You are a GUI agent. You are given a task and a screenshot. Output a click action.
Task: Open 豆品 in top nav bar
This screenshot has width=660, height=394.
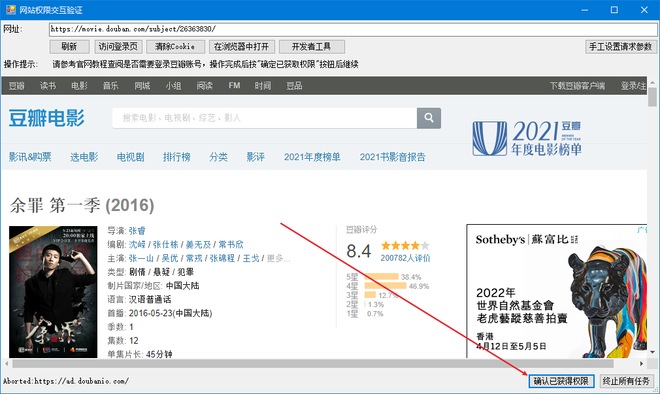pos(294,86)
